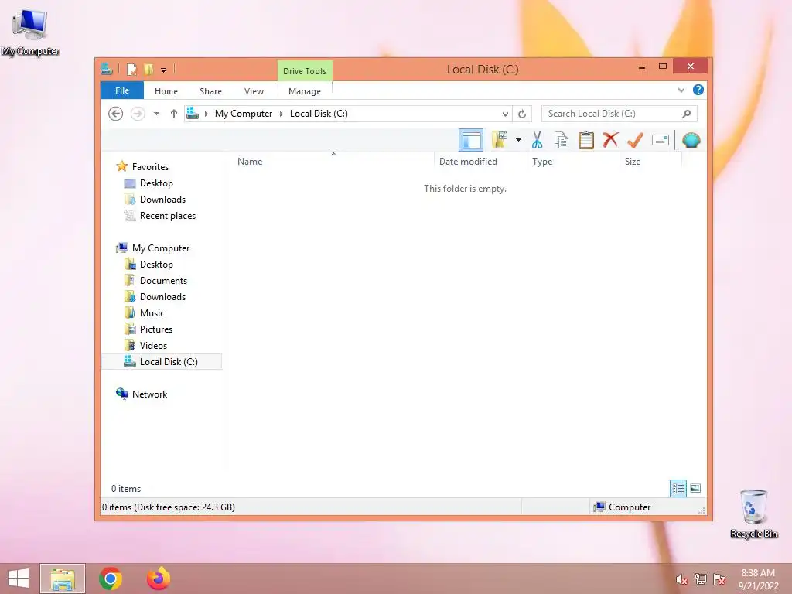Launch Google Chrome from taskbar

(111, 579)
